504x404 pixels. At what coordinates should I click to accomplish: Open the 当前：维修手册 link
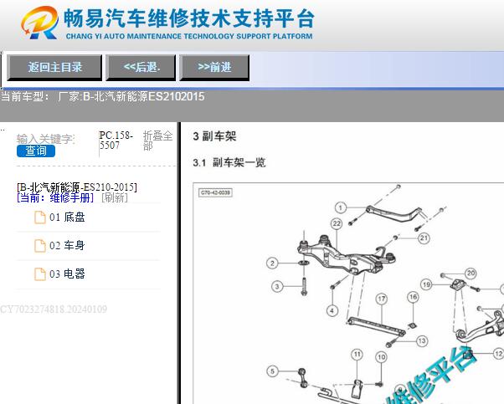[x=55, y=197]
